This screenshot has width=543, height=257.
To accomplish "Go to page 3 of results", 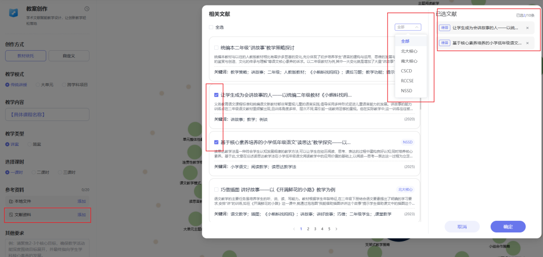I will [x=315, y=228].
